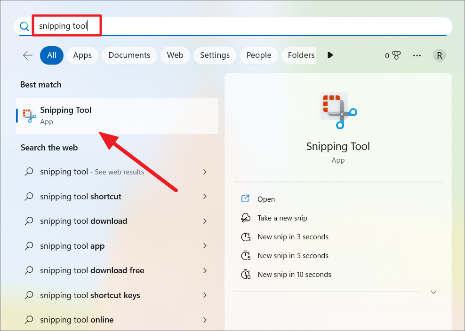The width and height of the screenshot is (465, 331).
Task: Expand the actions list with down chevron
Action: pyautogui.click(x=433, y=292)
